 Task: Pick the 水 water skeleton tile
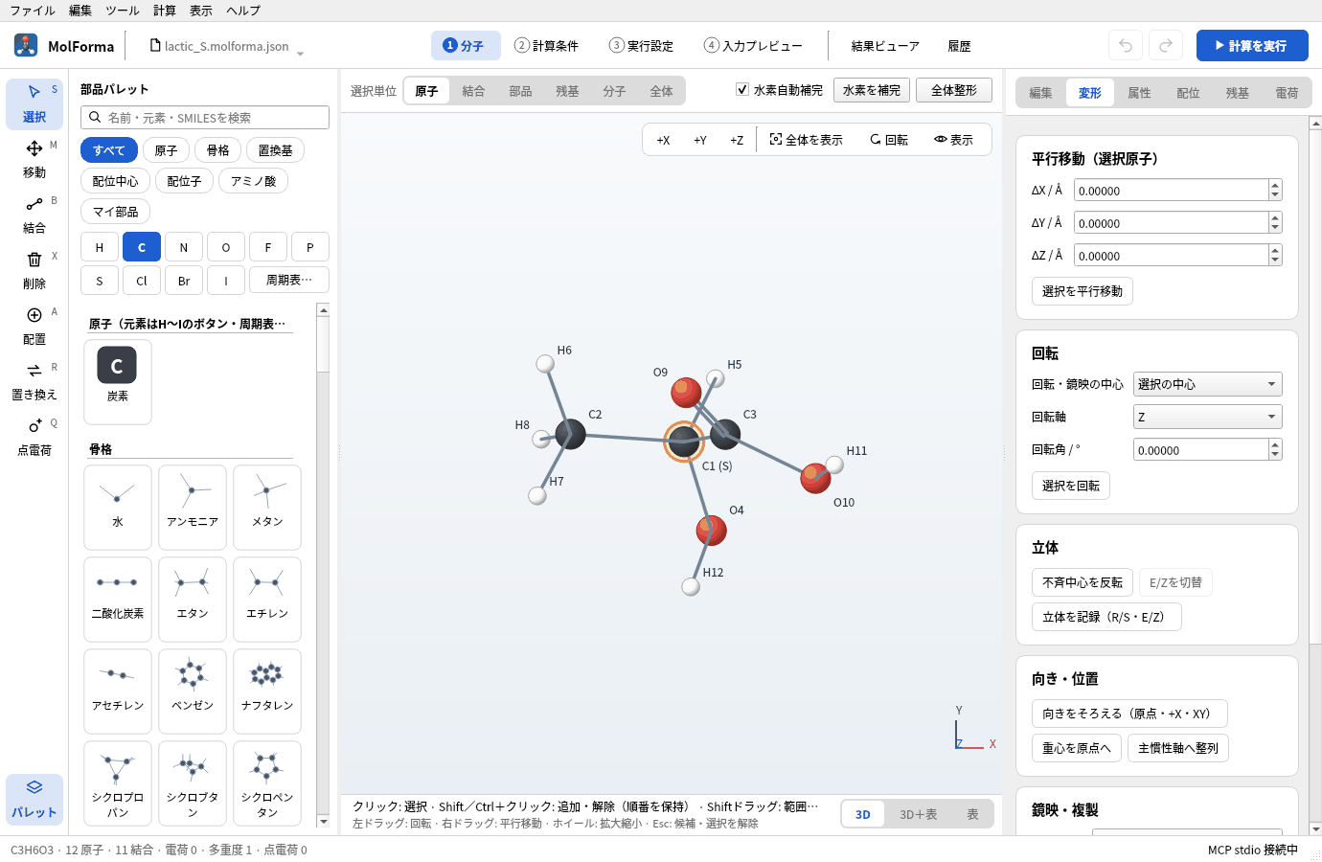point(118,508)
